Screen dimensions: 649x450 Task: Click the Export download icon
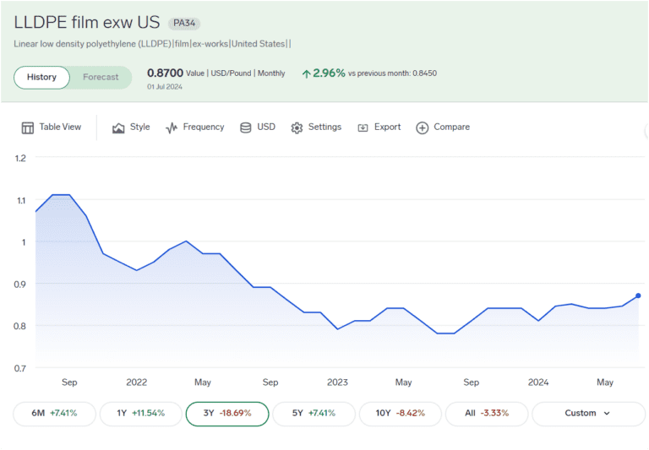pyautogui.click(x=363, y=127)
